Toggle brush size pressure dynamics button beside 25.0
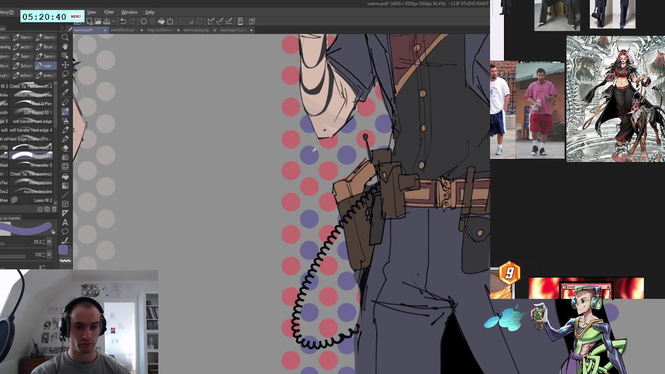This screenshot has height=374, width=665. [49, 242]
